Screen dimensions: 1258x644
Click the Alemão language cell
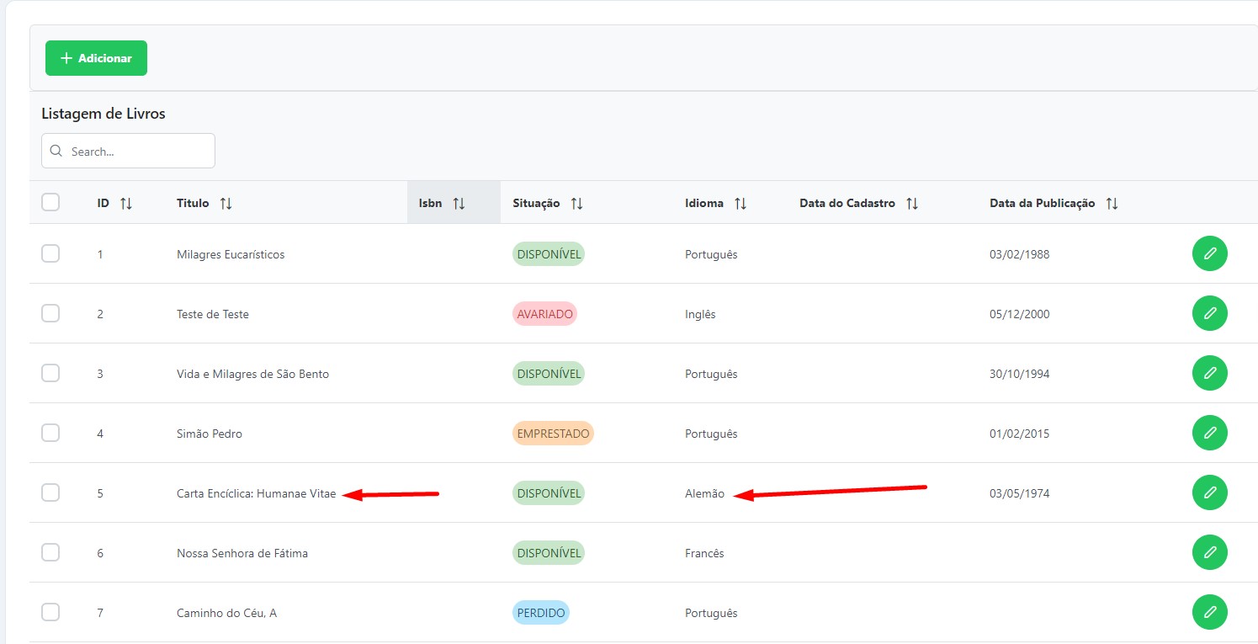tap(704, 493)
